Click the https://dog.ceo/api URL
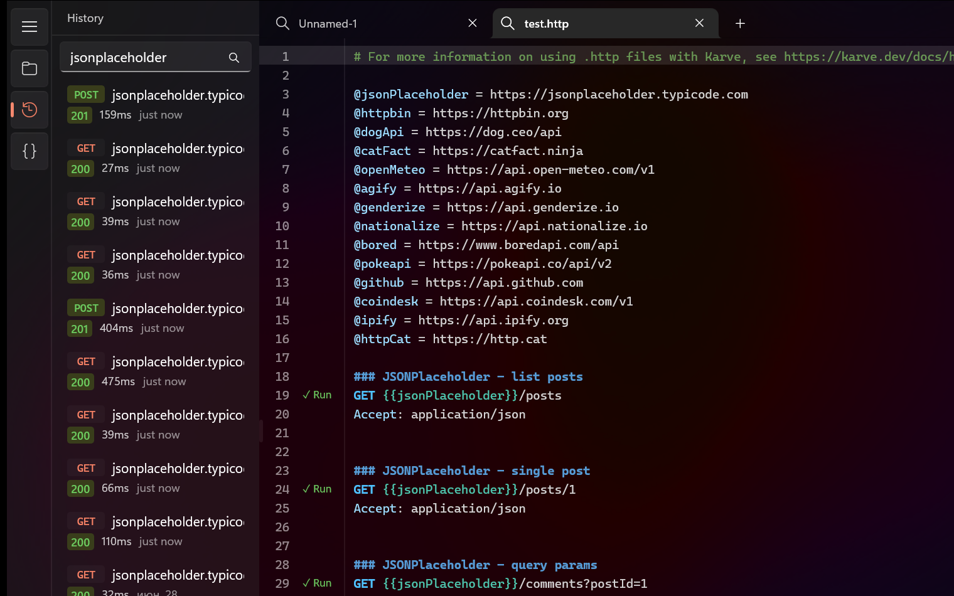Screen dimensions: 954x596 [493, 132]
